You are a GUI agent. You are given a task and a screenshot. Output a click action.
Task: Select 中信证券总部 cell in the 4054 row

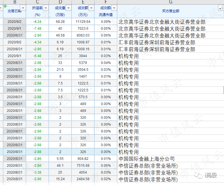pos(171,172)
